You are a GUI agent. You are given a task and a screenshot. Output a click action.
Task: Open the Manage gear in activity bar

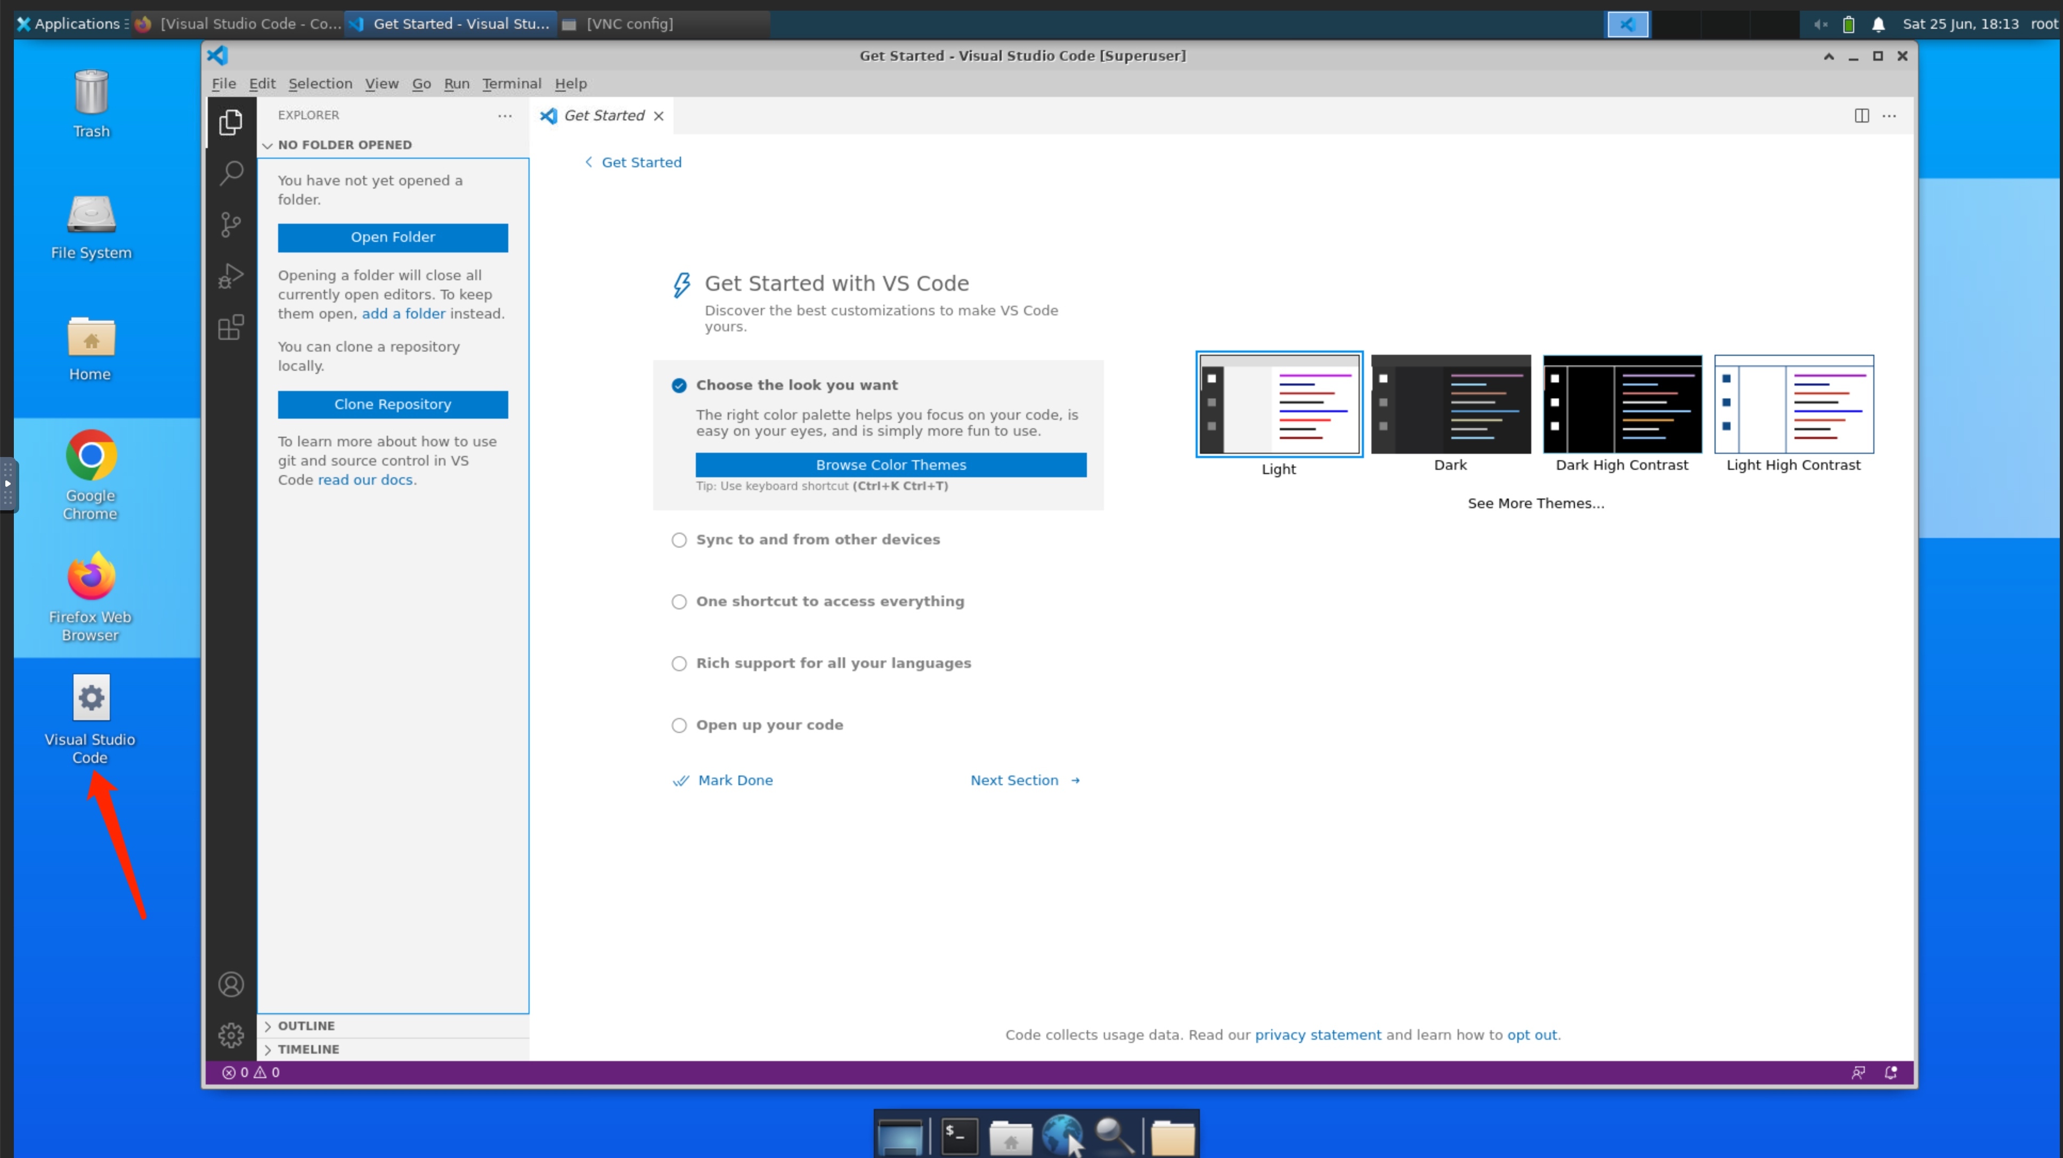click(231, 1034)
